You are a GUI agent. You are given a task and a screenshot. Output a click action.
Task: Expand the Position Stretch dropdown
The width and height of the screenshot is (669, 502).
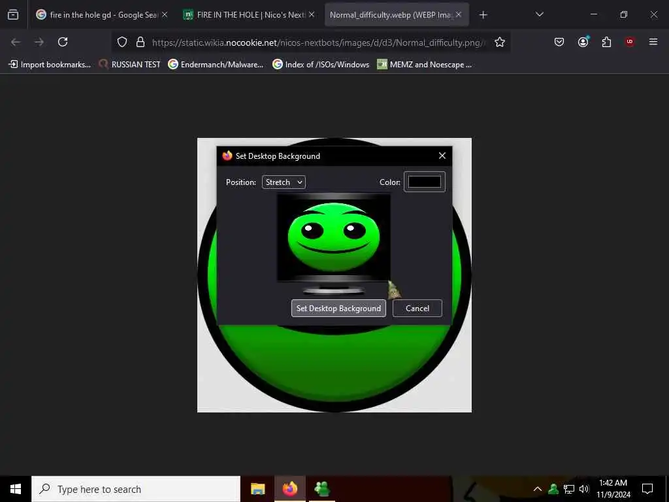284,182
